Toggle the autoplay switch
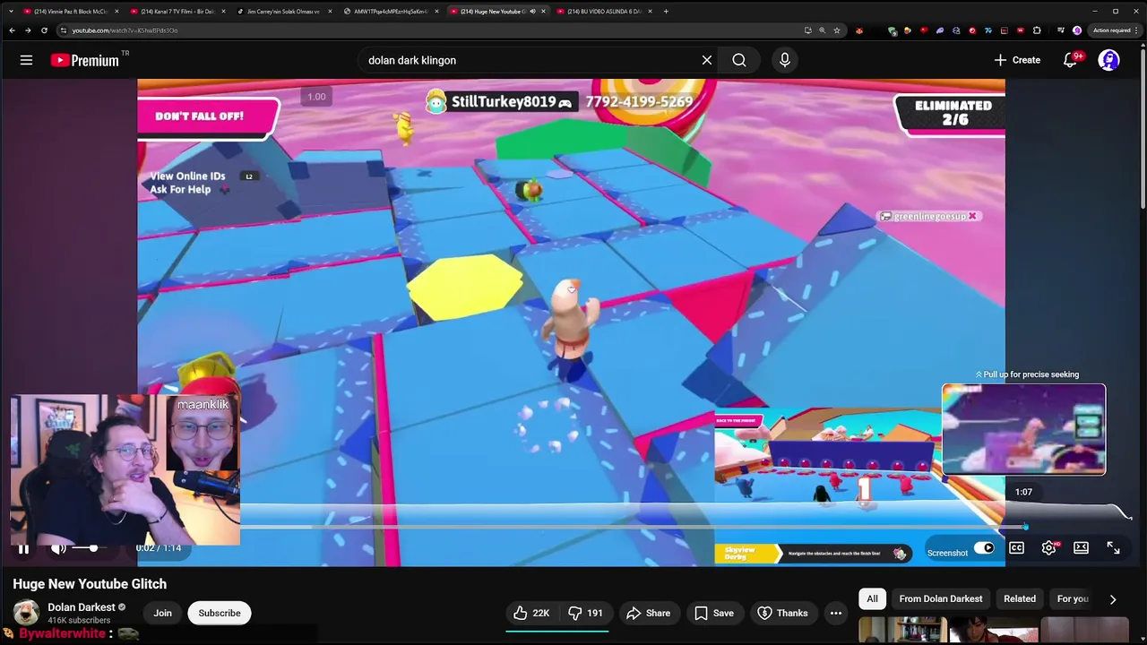 pyautogui.click(x=984, y=548)
